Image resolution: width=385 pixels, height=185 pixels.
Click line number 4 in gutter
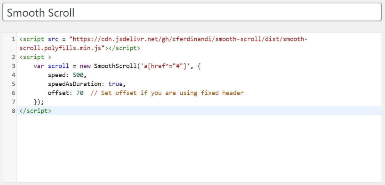pos(13,75)
